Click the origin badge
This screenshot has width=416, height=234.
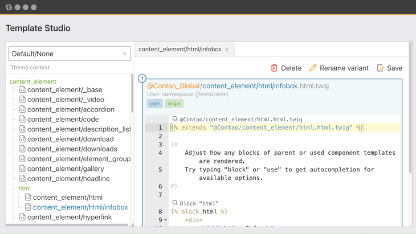coord(174,104)
